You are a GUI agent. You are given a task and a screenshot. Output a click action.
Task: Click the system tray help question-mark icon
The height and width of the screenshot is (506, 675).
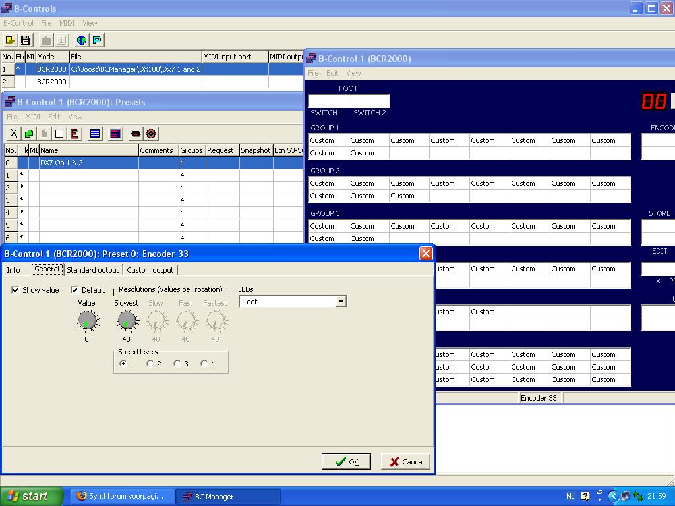[585, 496]
